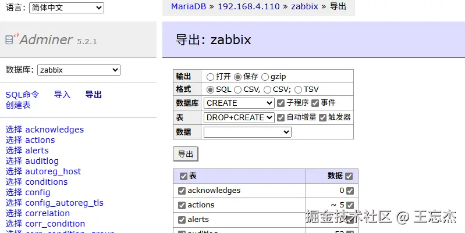Toggle the select-all 表 header checkbox
This screenshot has height=233, width=465.
pos(183,176)
